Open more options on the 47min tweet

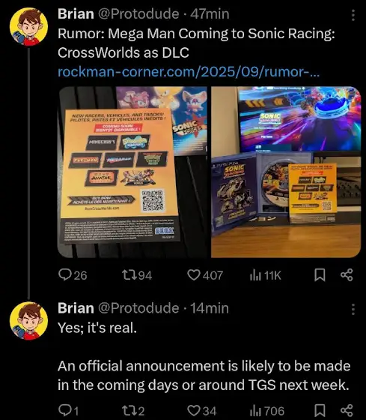tap(353, 15)
